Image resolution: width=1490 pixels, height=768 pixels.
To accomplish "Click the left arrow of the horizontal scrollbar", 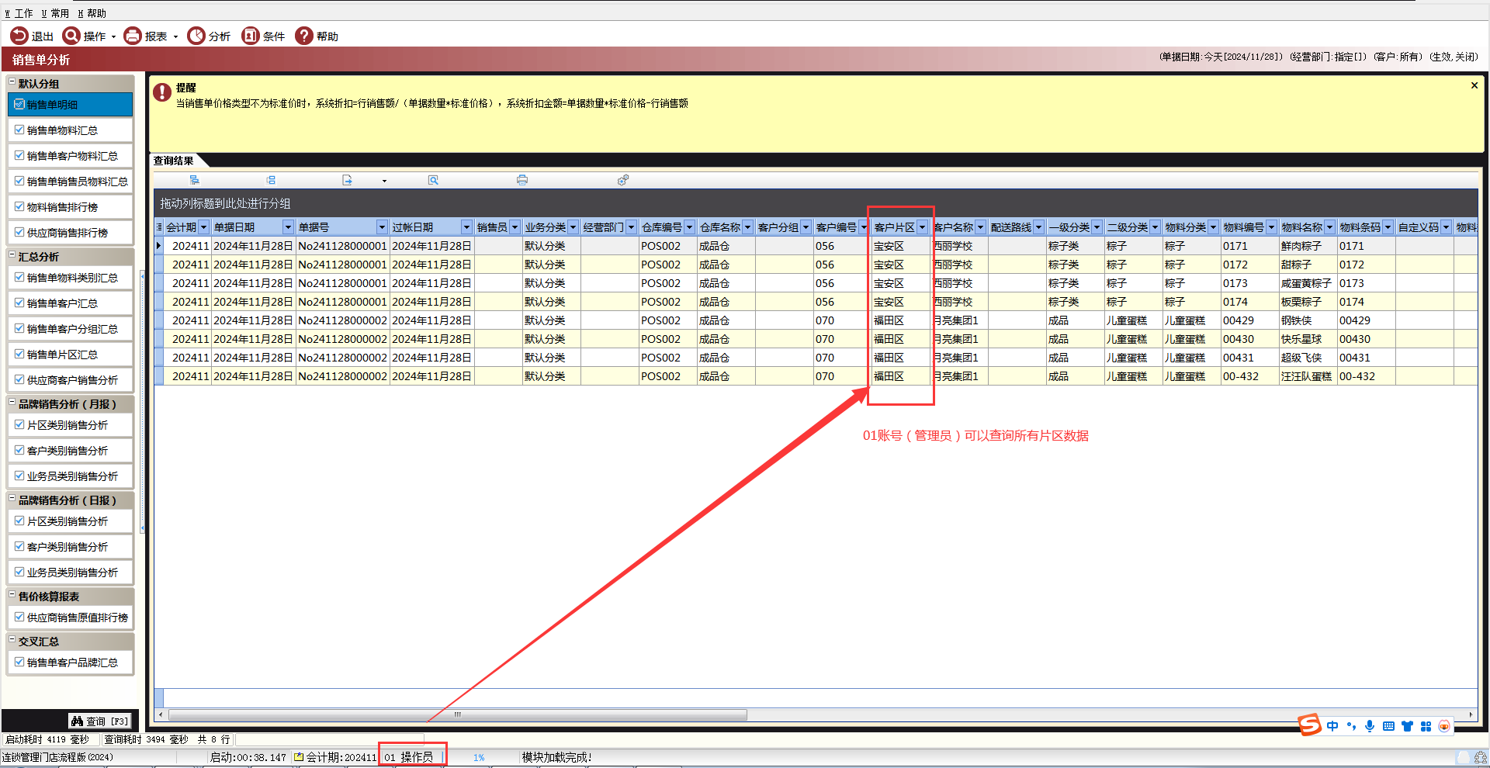I will click(x=161, y=714).
